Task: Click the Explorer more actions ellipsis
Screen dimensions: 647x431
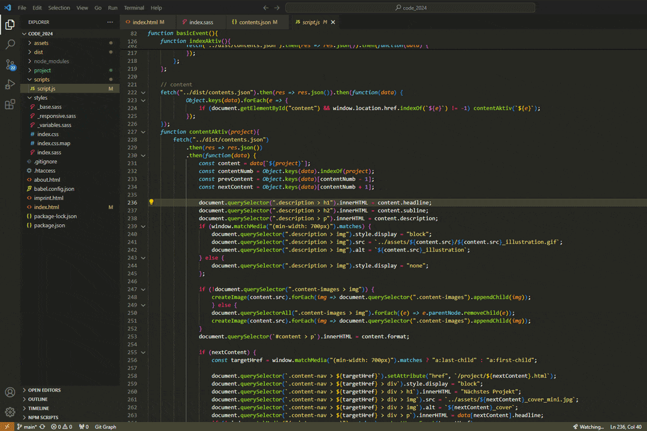Action: (x=110, y=22)
